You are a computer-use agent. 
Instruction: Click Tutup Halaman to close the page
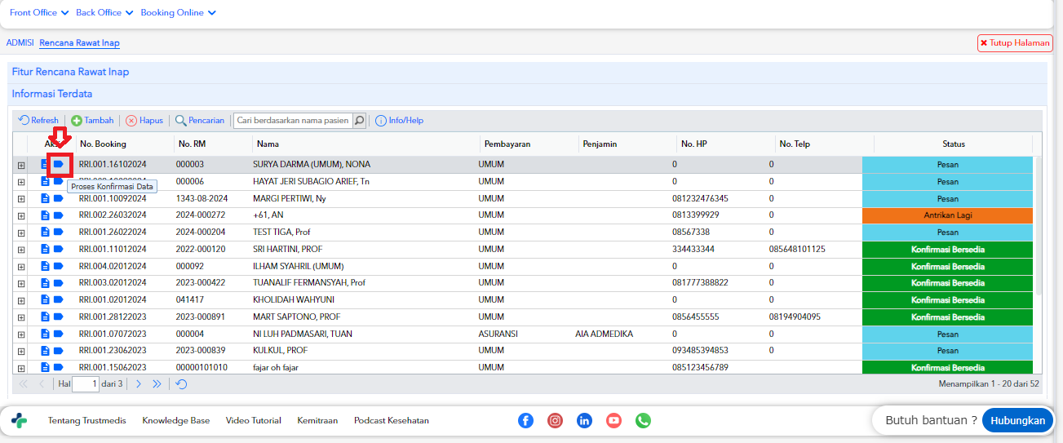[1014, 43]
